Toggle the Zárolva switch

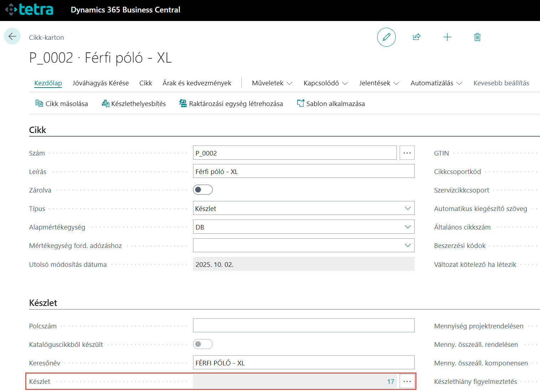[203, 190]
